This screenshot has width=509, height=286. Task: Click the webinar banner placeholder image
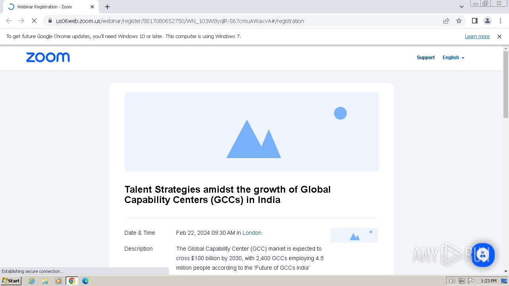(x=252, y=132)
